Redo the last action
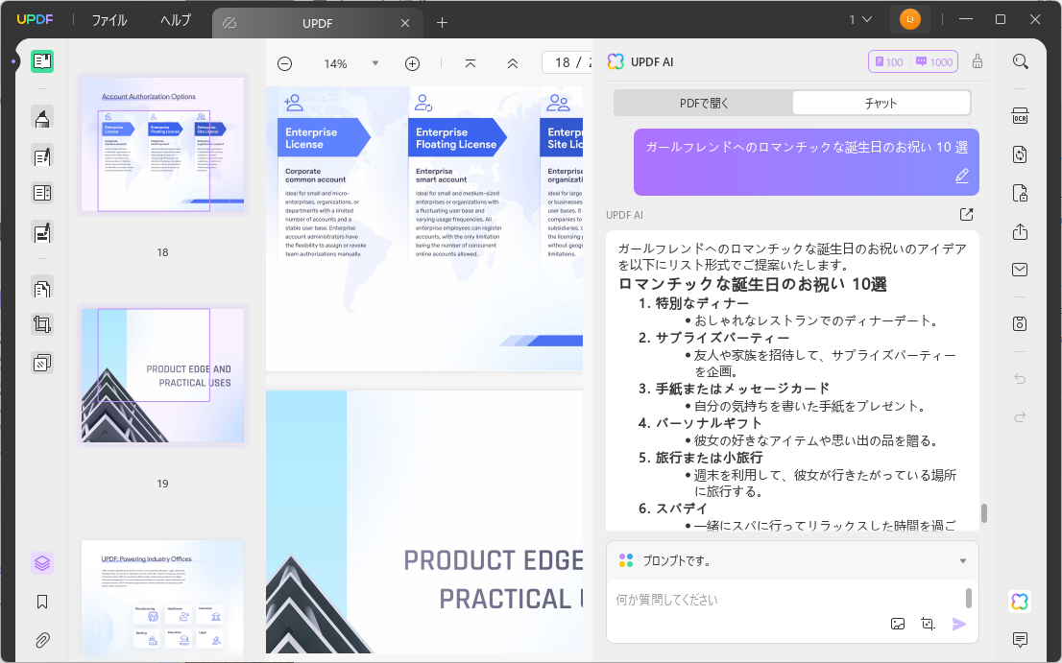 point(1020,416)
